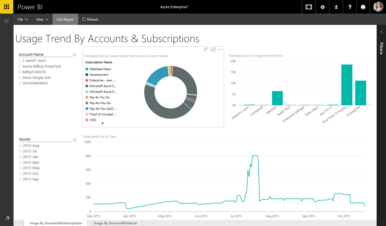
Task: Open the app launcher grid icon
Action: click(7, 7)
